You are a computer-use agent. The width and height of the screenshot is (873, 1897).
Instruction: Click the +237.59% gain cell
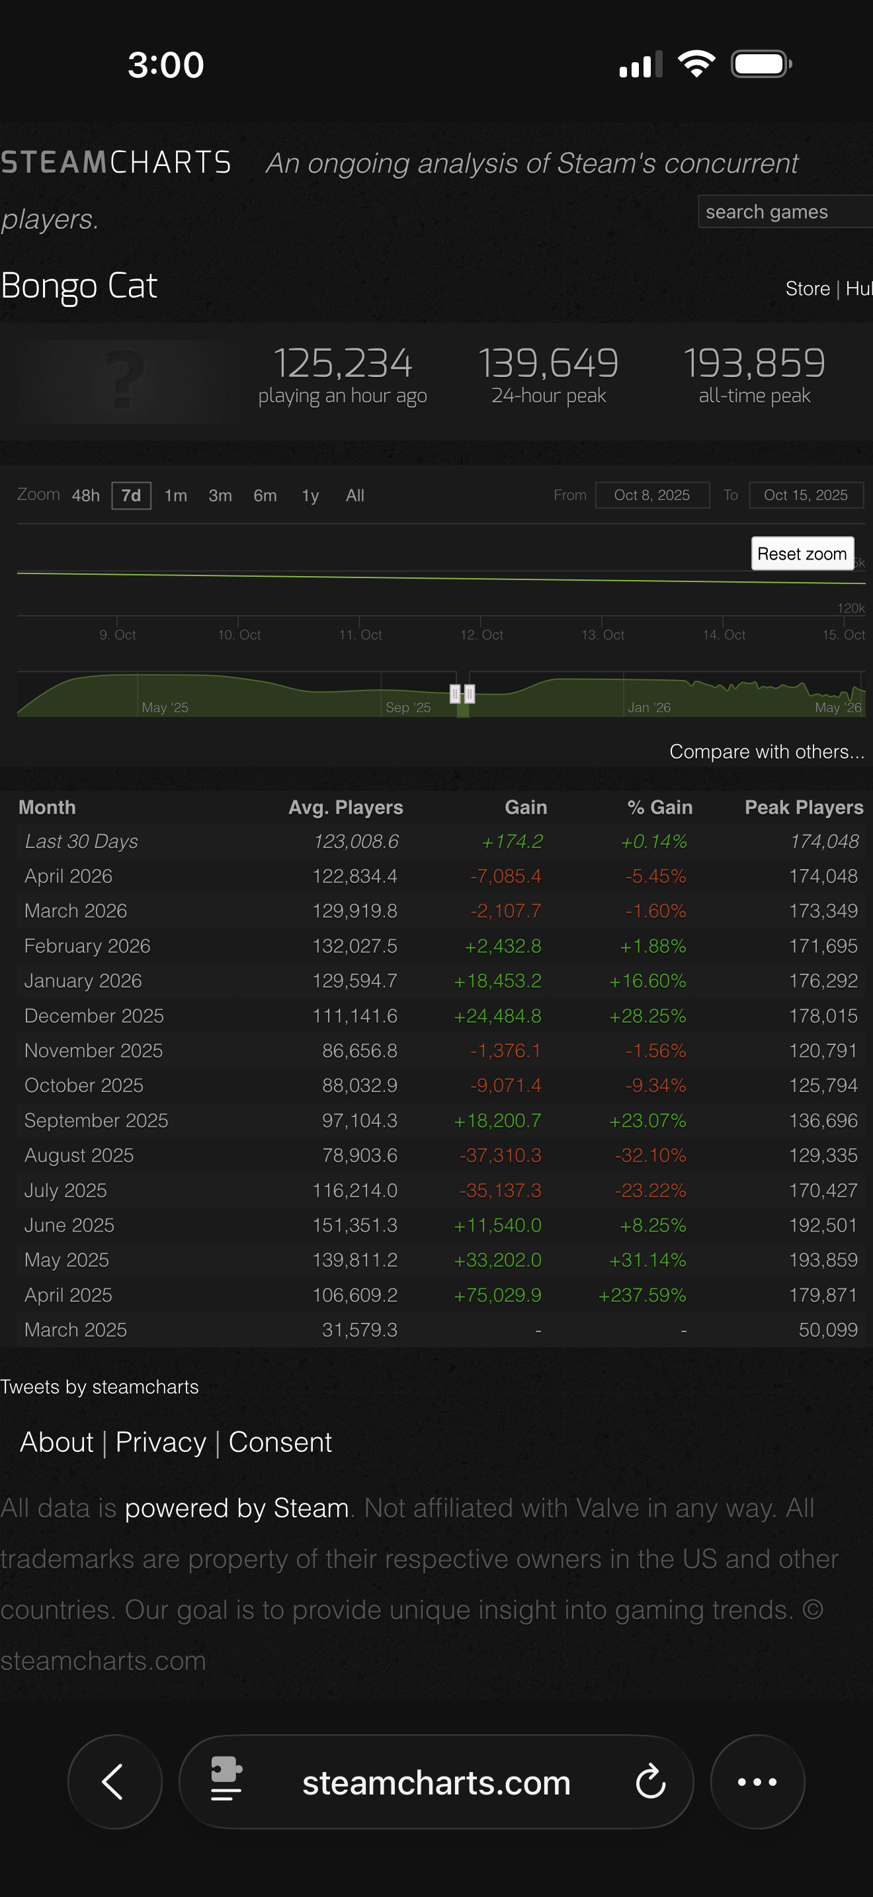[x=643, y=1294]
